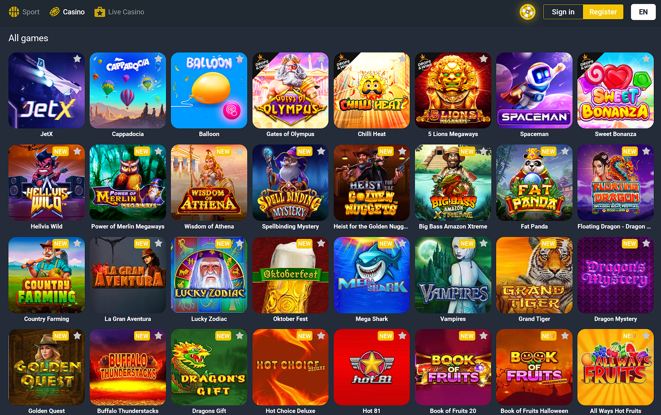Click favorite star on Golden Quest
The image size is (661, 415).
[77, 336]
